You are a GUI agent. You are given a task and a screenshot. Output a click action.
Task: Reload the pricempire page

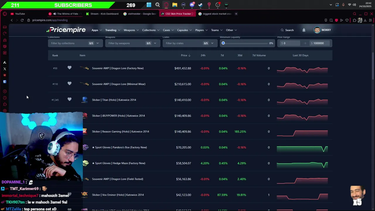(x=22, y=20)
